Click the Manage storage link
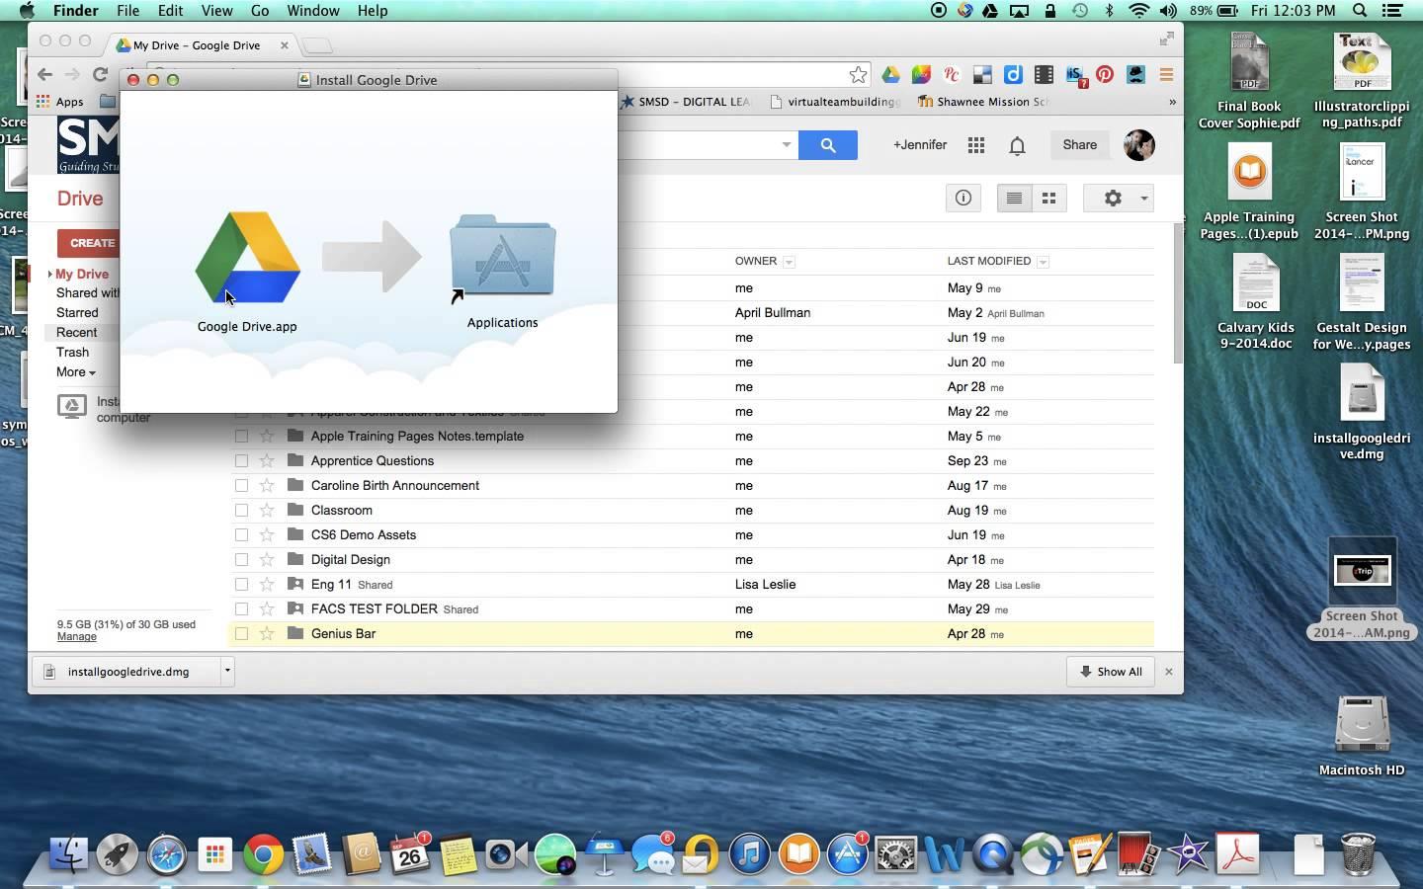 click(77, 637)
